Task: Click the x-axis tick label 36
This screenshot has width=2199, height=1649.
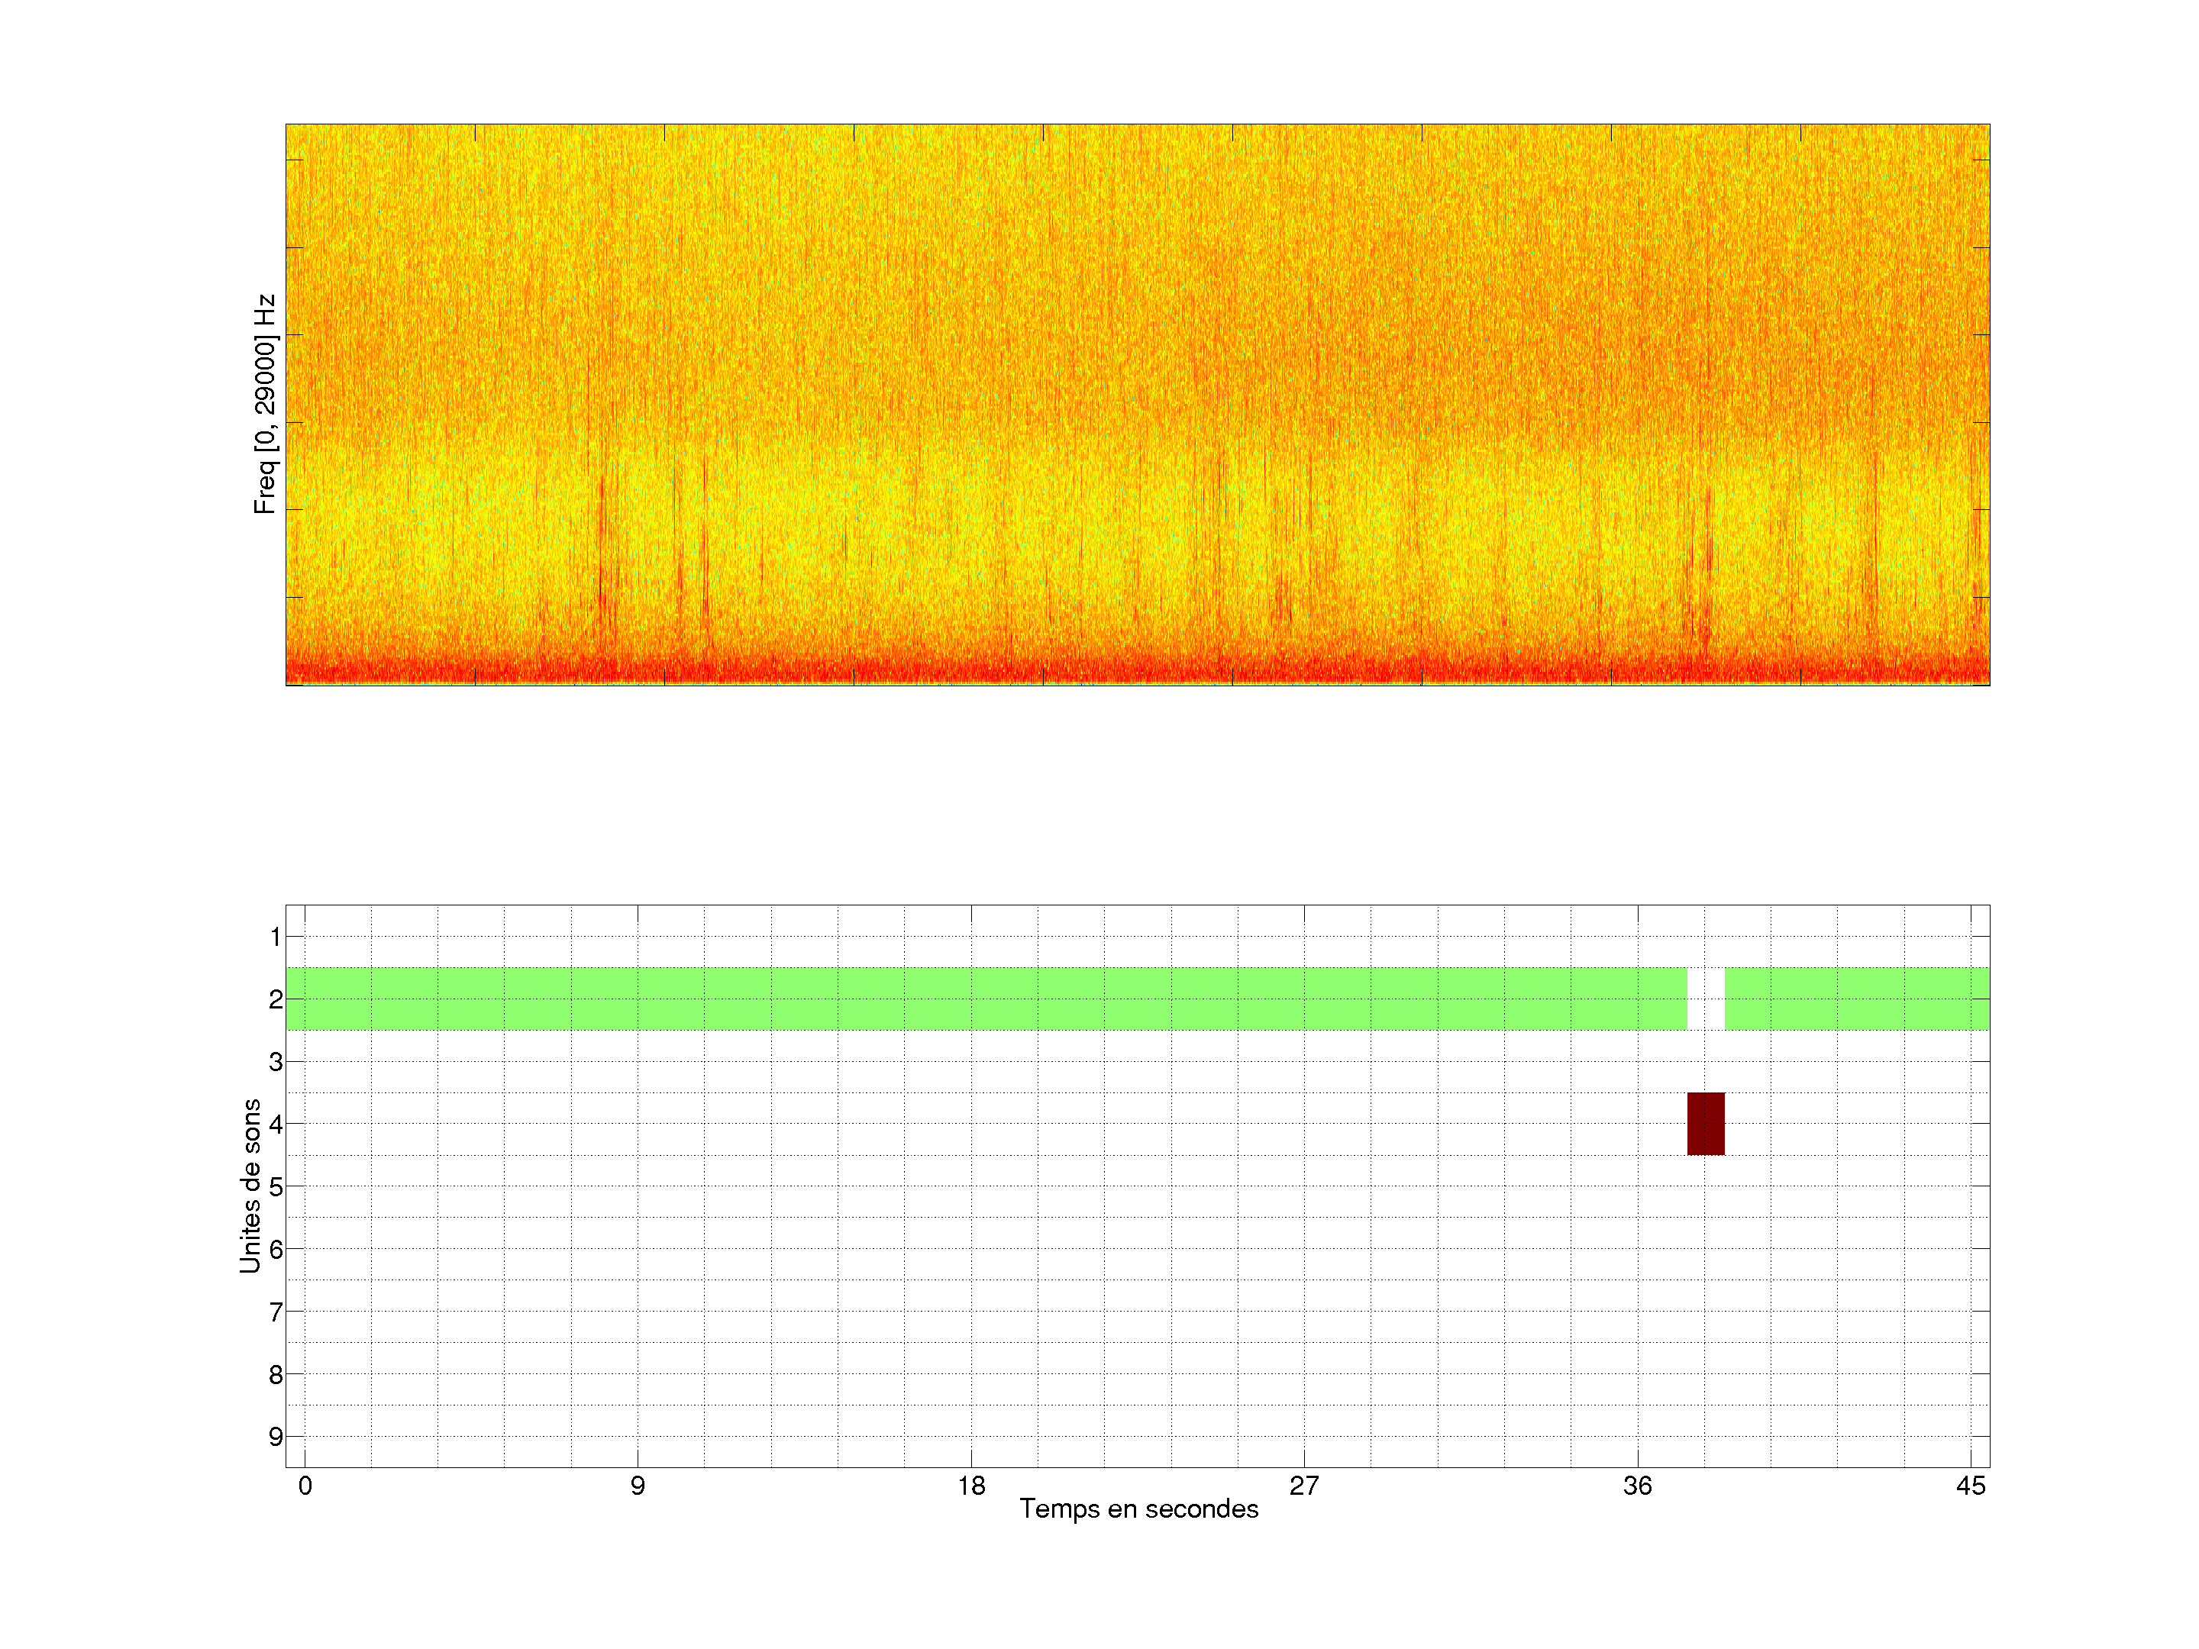Action: (x=1637, y=1486)
